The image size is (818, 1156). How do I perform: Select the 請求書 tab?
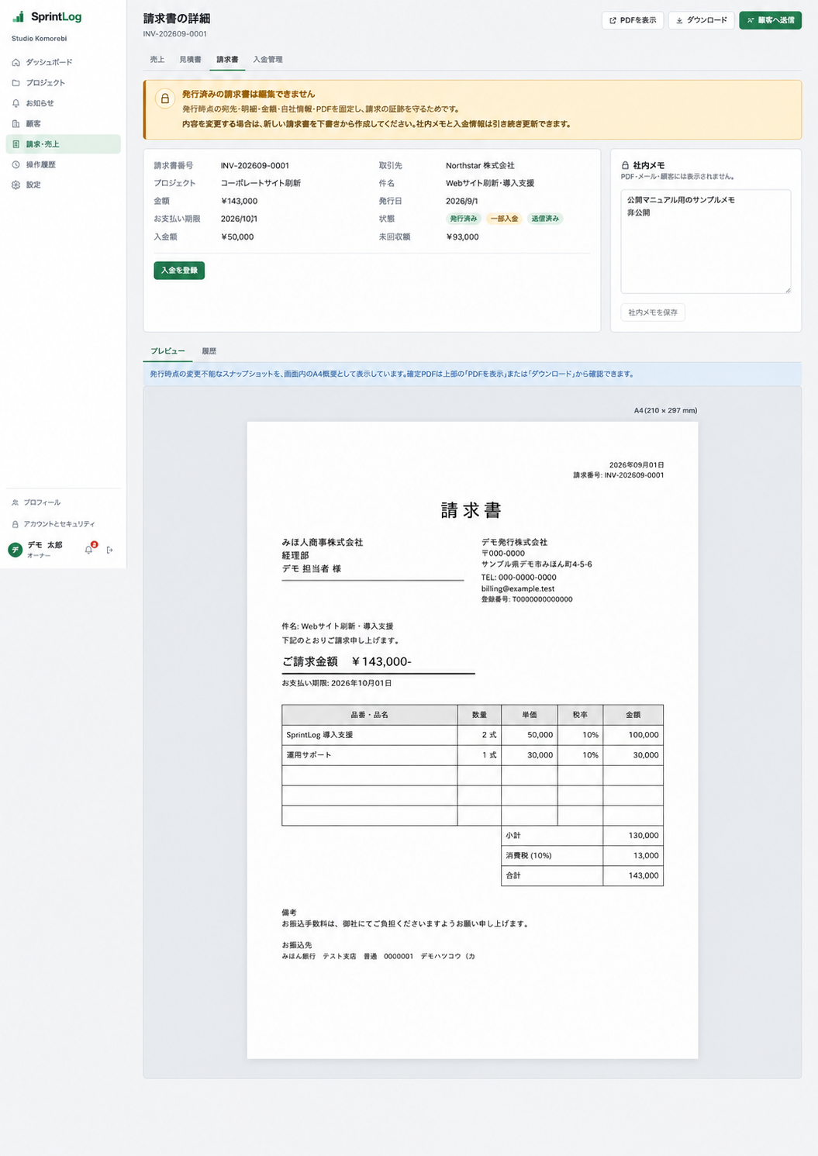pos(227,60)
